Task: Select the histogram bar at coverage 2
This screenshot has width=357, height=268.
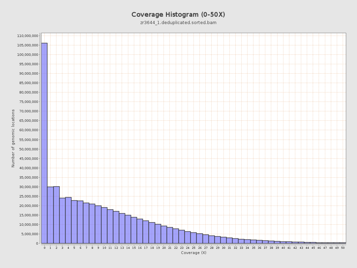Action: point(56,215)
